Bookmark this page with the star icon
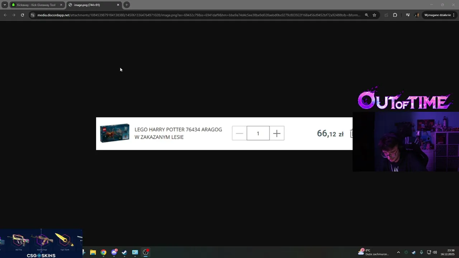The image size is (459, 258). 374,15
